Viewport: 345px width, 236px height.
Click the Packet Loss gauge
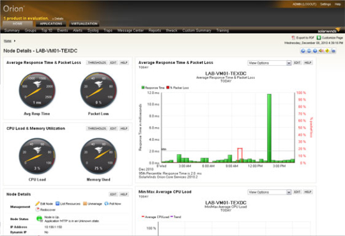98,90
